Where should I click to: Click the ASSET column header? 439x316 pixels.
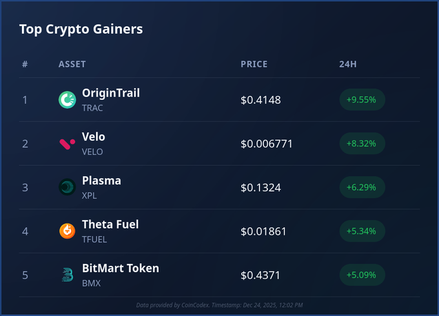[x=72, y=64]
